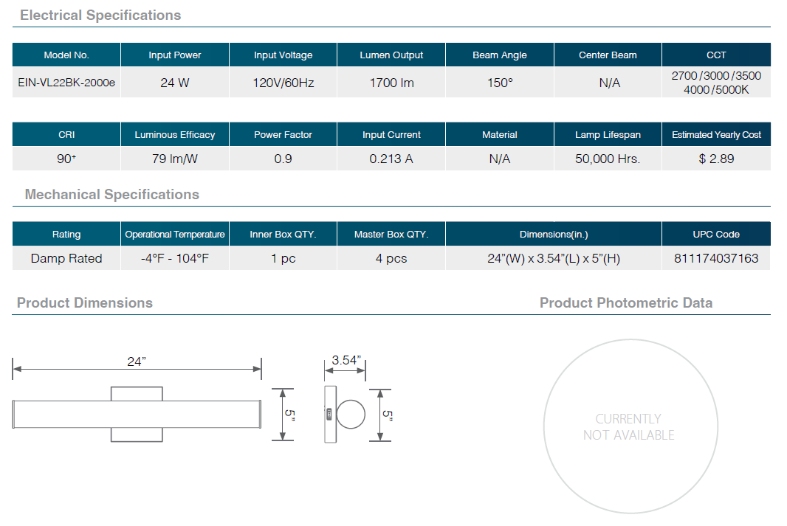Select the $ 2.89 estimated yearly cost
This screenshot has height=526, width=787.
[716, 159]
